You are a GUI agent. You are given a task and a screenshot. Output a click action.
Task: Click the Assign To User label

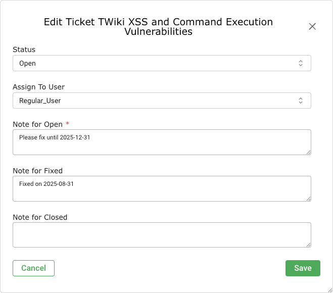pos(39,87)
